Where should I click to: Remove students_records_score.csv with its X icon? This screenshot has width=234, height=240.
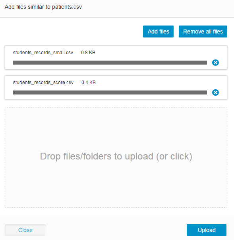tap(215, 92)
